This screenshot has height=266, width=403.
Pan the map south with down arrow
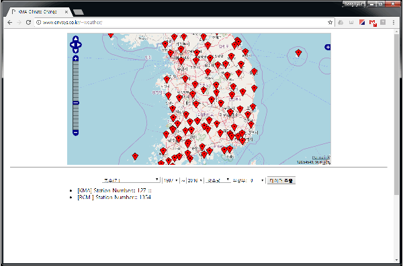coord(75,50)
